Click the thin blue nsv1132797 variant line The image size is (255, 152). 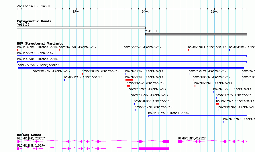click(198, 116)
